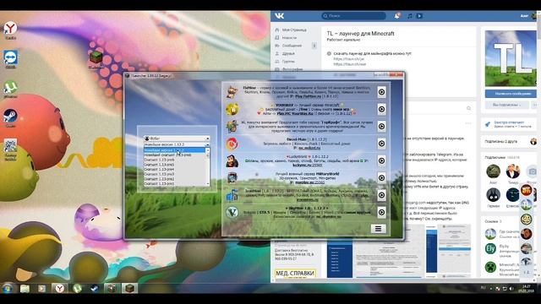Click volume icon in system tray

point(511,289)
